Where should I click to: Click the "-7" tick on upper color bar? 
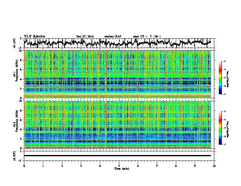point(224,94)
